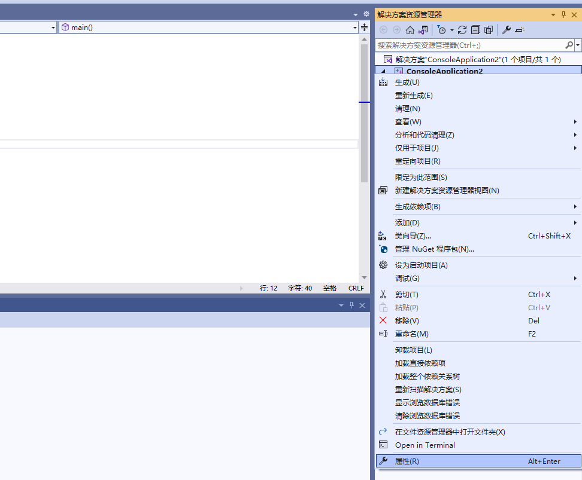Open search options dropdown beside magnifier
Screen dimensions: 582x480
(x=578, y=45)
